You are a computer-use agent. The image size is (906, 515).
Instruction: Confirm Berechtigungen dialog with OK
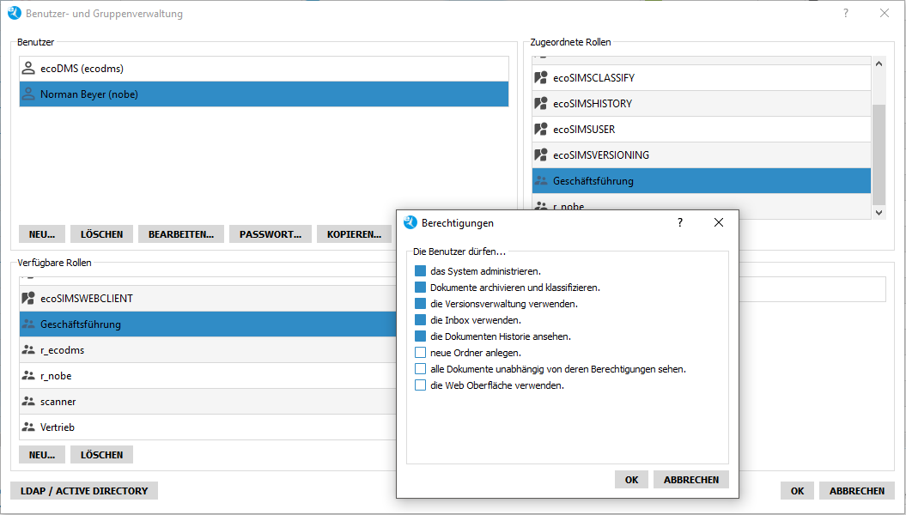click(x=631, y=480)
